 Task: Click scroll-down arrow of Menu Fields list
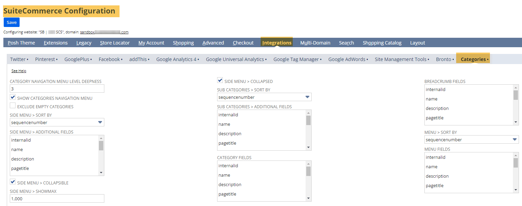516,190
